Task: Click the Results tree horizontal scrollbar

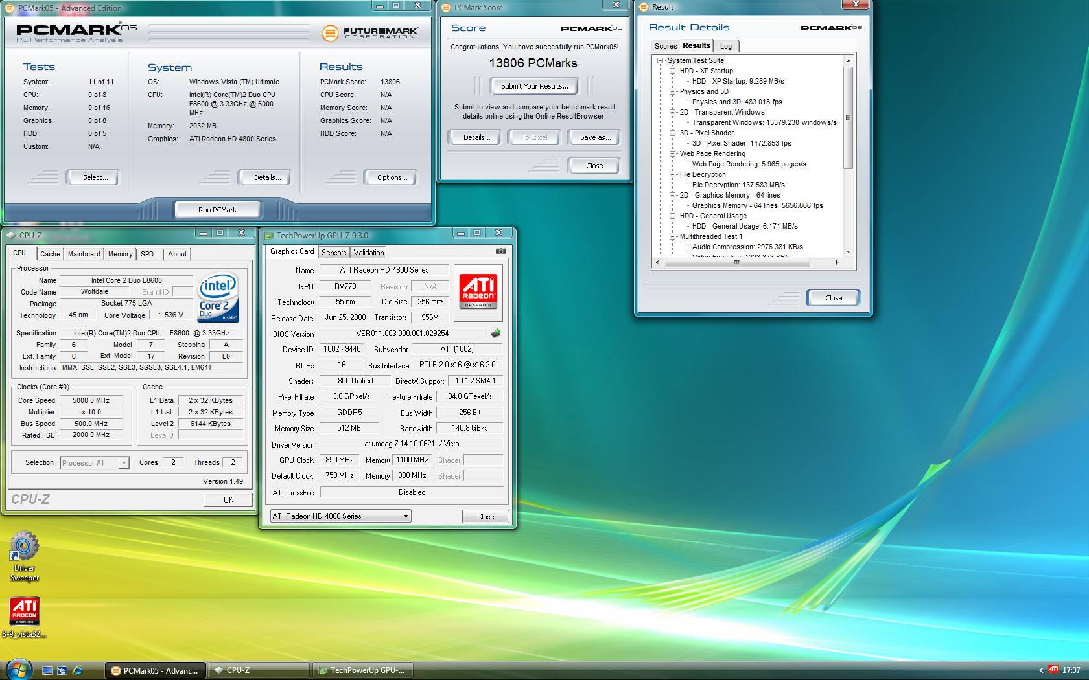Action: [736, 262]
